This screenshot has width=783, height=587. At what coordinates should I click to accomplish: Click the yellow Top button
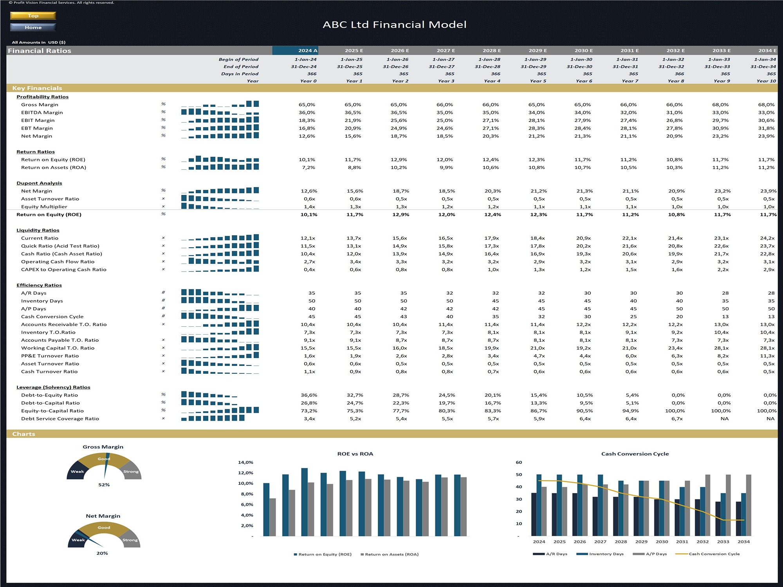click(x=33, y=16)
